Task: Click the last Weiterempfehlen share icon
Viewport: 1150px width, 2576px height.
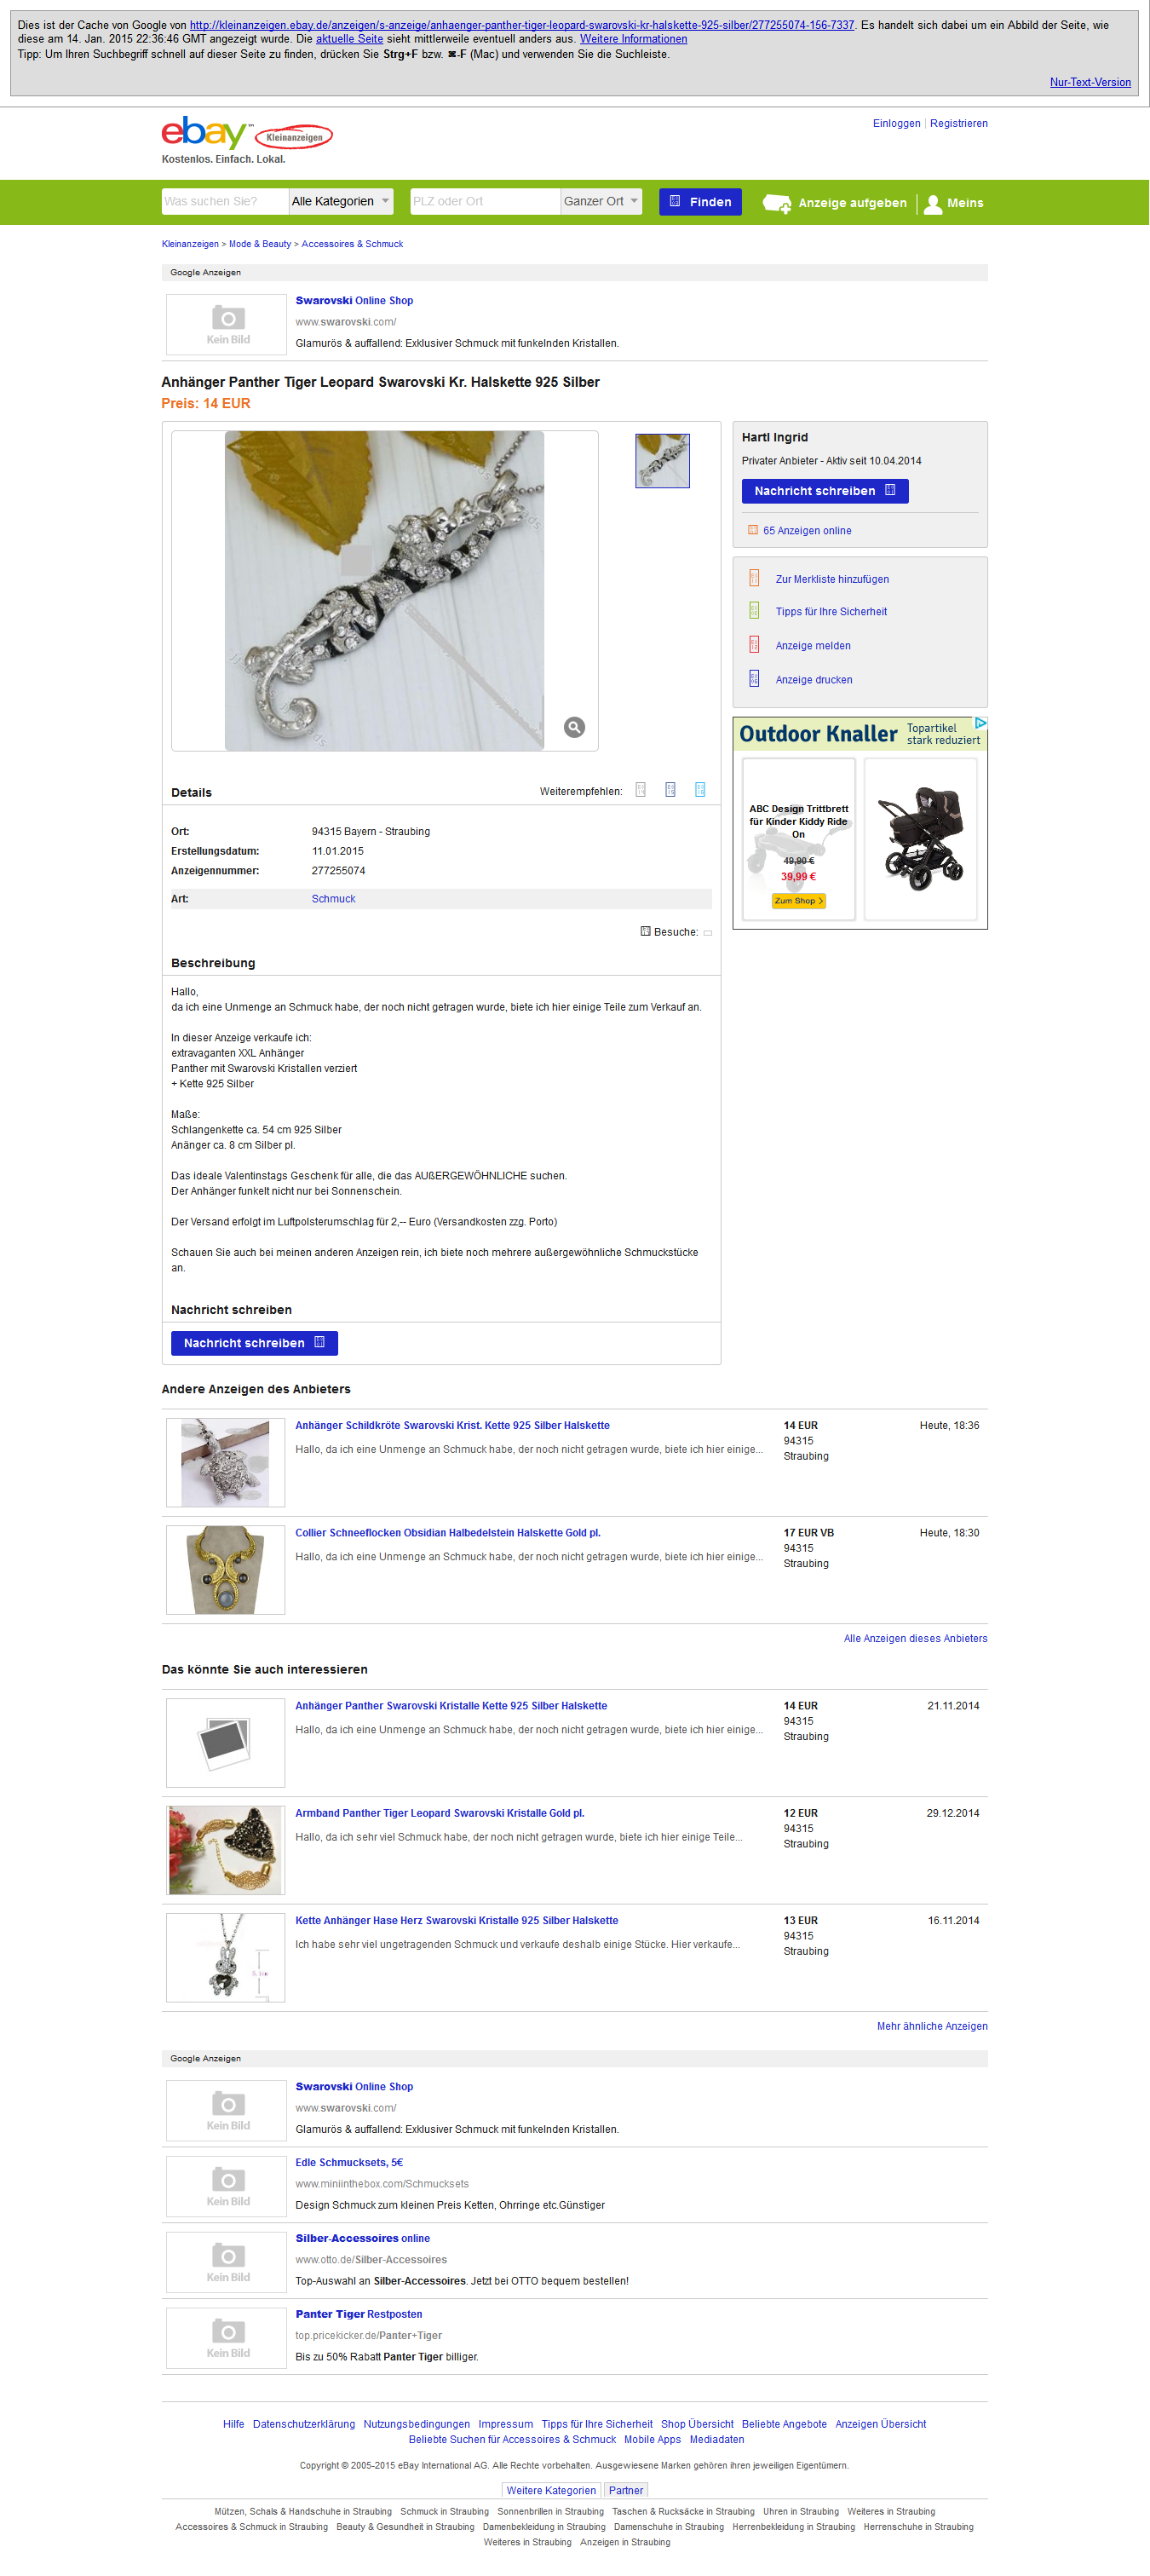Action: pyautogui.click(x=700, y=790)
